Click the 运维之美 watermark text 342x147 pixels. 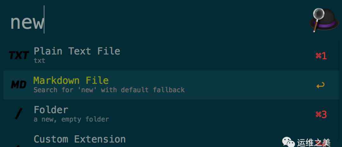[x=313, y=143]
